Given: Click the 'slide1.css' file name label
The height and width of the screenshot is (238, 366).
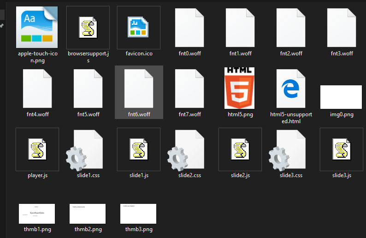Looking at the screenshot, I should coord(88,175).
